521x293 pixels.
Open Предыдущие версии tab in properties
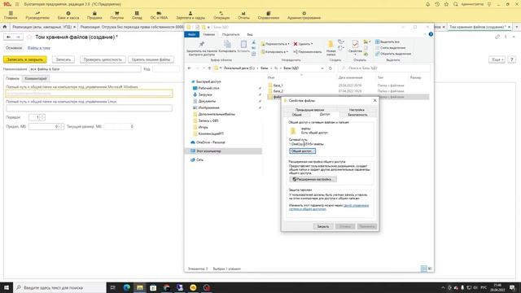click(309, 109)
